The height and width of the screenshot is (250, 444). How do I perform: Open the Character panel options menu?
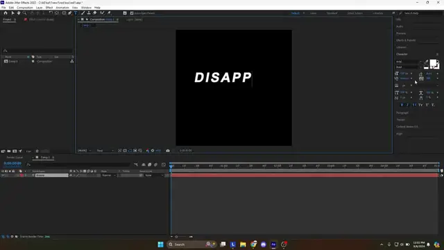[x=437, y=54]
